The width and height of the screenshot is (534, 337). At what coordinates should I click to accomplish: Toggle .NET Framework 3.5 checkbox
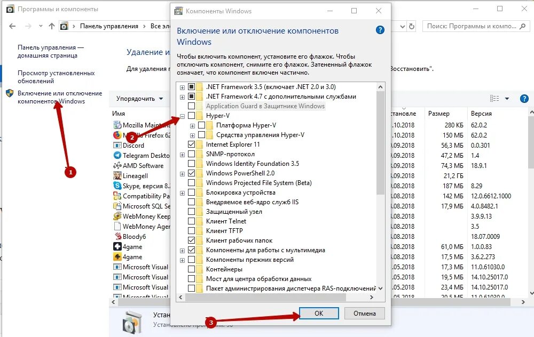(191, 87)
